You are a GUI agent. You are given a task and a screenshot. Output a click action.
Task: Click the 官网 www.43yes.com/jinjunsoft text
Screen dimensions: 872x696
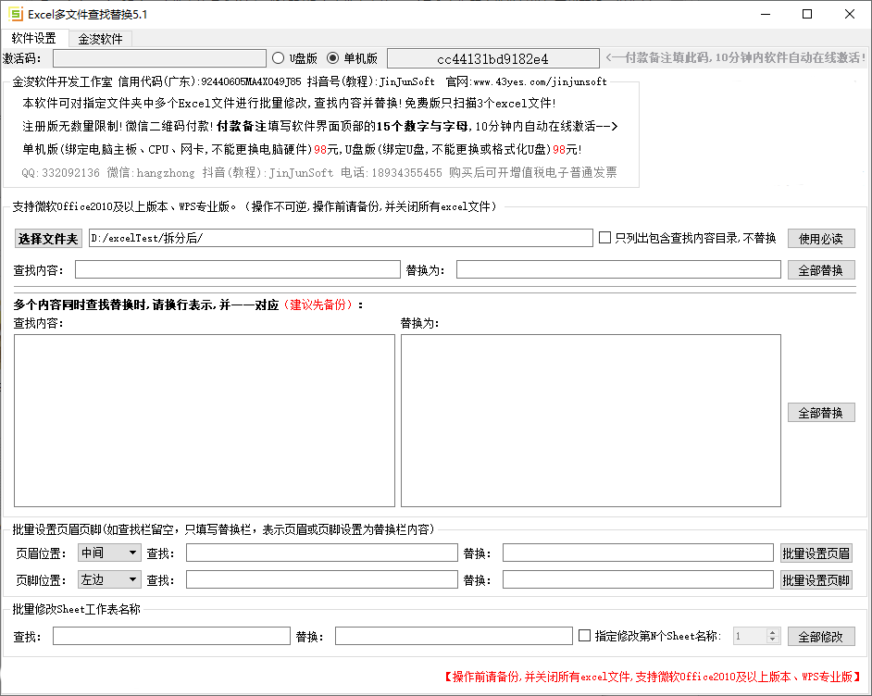pos(526,81)
